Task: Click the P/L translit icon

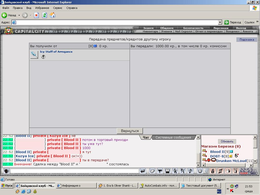Action: (183, 171)
